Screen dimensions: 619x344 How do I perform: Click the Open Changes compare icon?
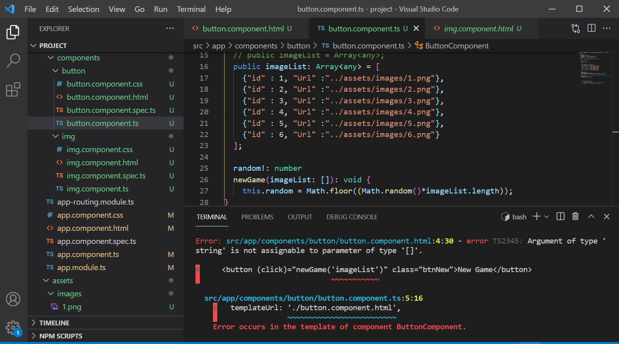tap(576, 28)
